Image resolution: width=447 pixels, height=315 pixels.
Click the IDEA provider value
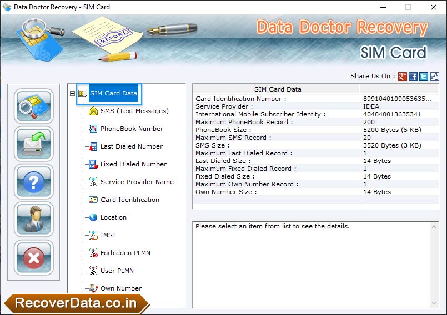[371, 106]
